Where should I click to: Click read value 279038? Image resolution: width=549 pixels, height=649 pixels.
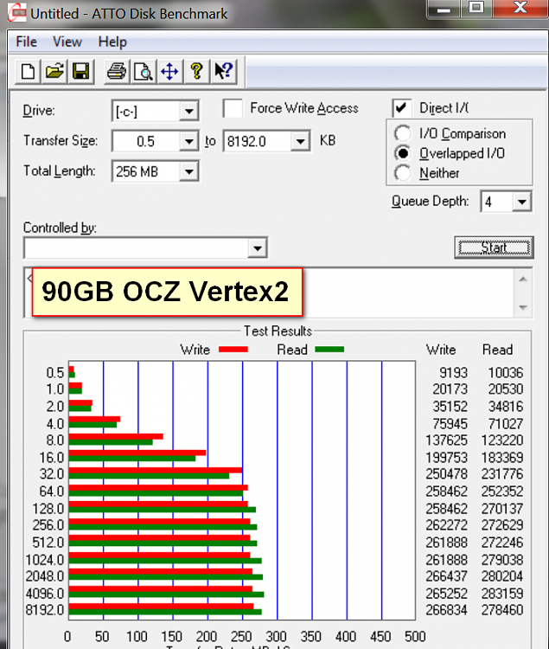click(x=502, y=560)
